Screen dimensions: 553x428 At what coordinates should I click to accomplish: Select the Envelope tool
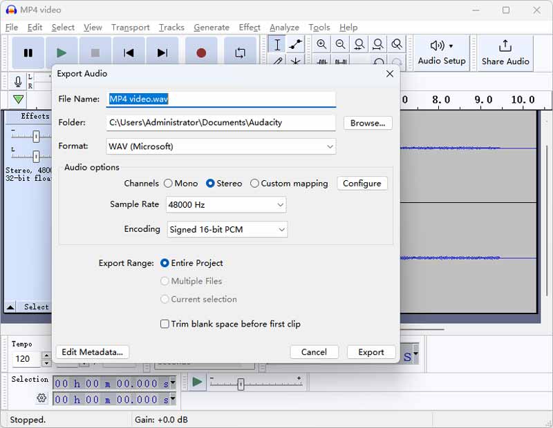point(295,44)
